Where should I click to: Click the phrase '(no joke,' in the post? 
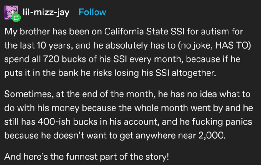(x=195, y=45)
